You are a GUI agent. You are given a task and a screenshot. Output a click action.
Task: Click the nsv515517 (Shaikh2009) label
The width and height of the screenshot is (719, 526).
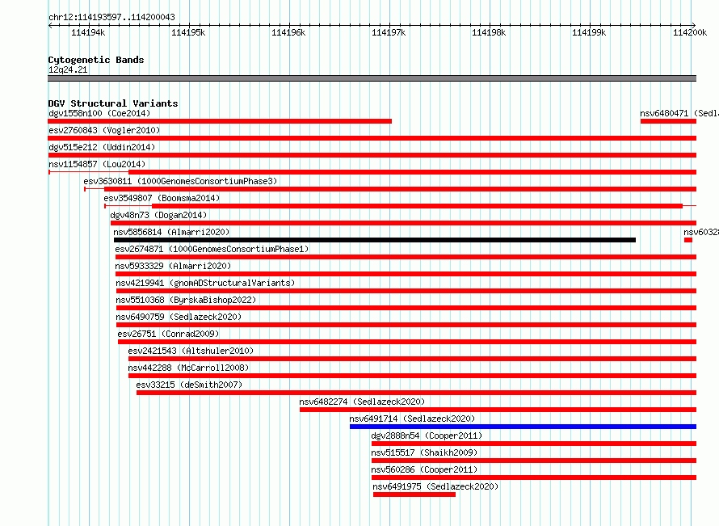[x=424, y=452]
